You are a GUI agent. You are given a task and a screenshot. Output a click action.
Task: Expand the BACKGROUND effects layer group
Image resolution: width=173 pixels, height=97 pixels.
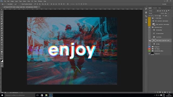pos(151,51)
